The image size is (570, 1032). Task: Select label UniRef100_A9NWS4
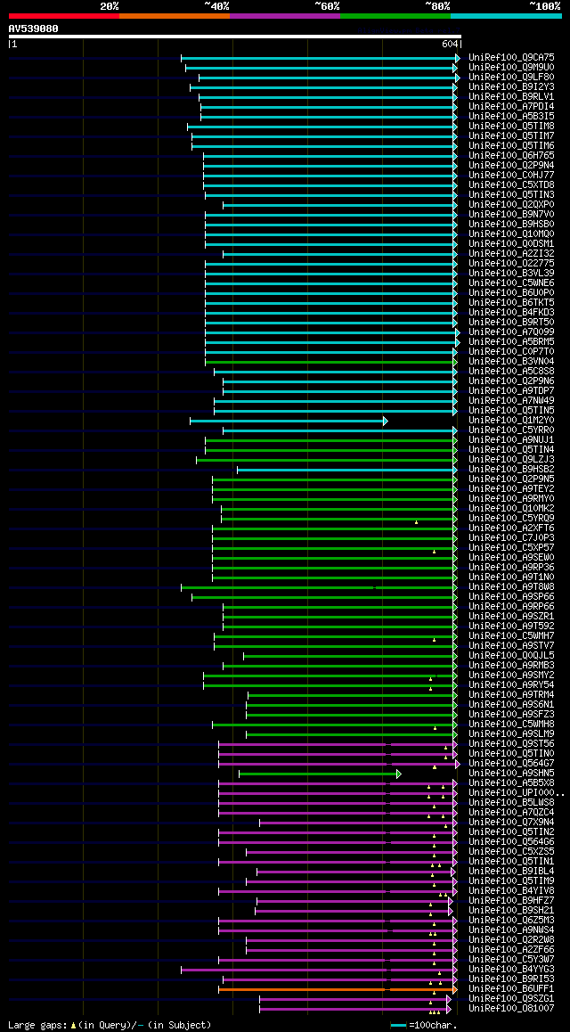pyautogui.click(x=511, y=930)
